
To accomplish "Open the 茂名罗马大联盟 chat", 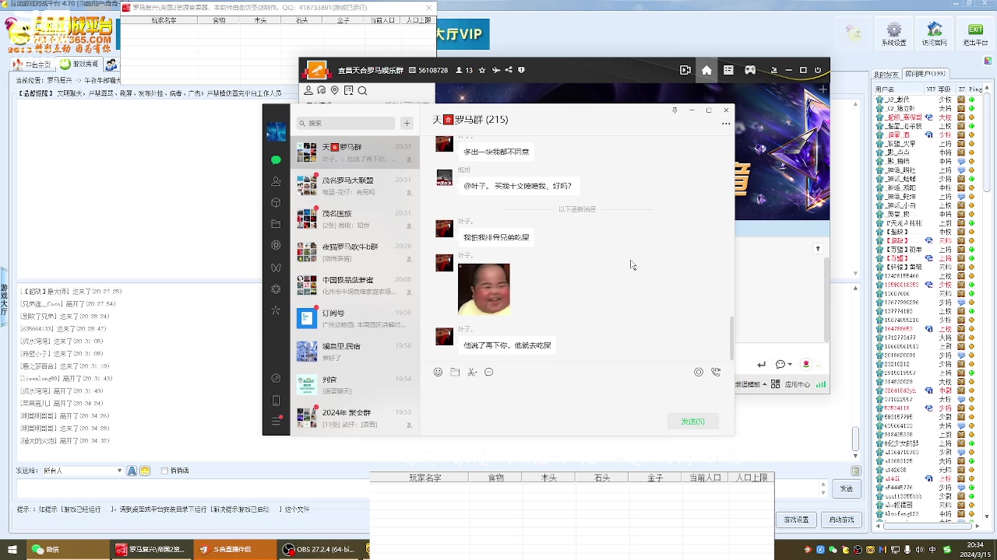I will [354, 185].
